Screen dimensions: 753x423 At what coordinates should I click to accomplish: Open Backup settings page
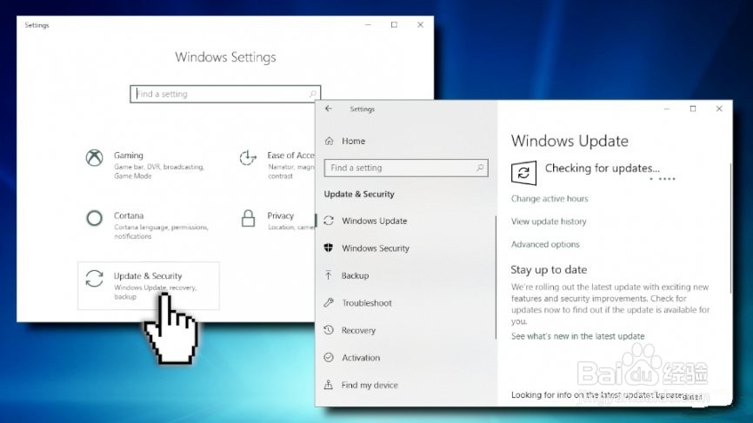click(x=355, y=275)
